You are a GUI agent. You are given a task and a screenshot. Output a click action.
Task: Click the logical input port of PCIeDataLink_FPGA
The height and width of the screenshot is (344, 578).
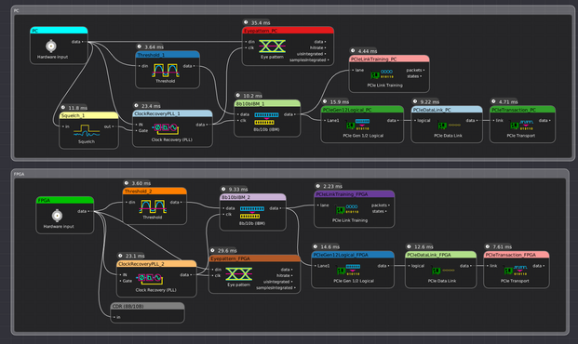pyautogui.click(x=416, y=266)
